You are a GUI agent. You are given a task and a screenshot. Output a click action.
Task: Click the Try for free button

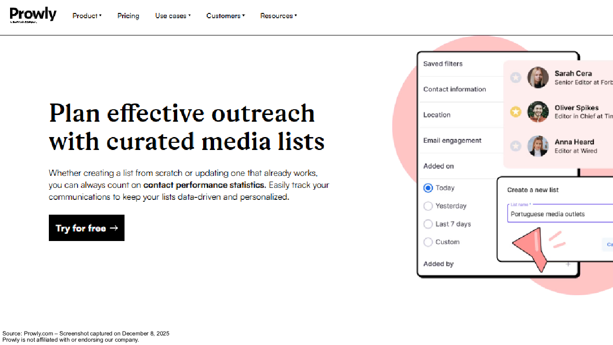pyautogui.click(x=87, y=228)
